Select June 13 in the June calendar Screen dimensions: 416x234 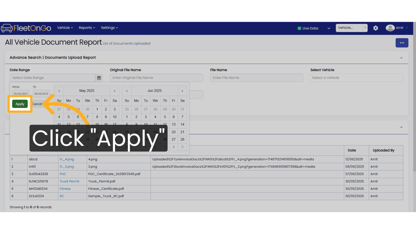coord(174,124)
